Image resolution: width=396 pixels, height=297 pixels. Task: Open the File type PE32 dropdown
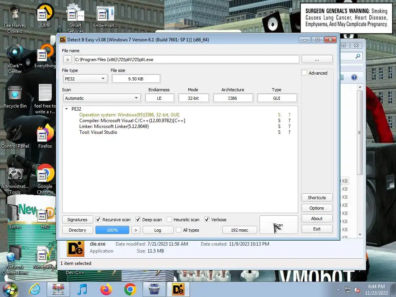[85, 79]
